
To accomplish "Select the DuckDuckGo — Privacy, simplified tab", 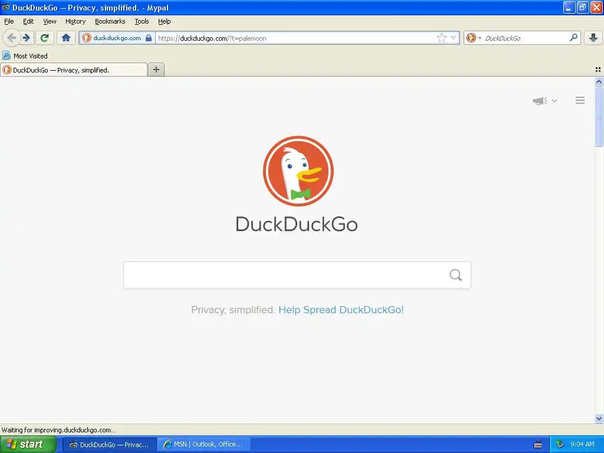I will 74,70.
